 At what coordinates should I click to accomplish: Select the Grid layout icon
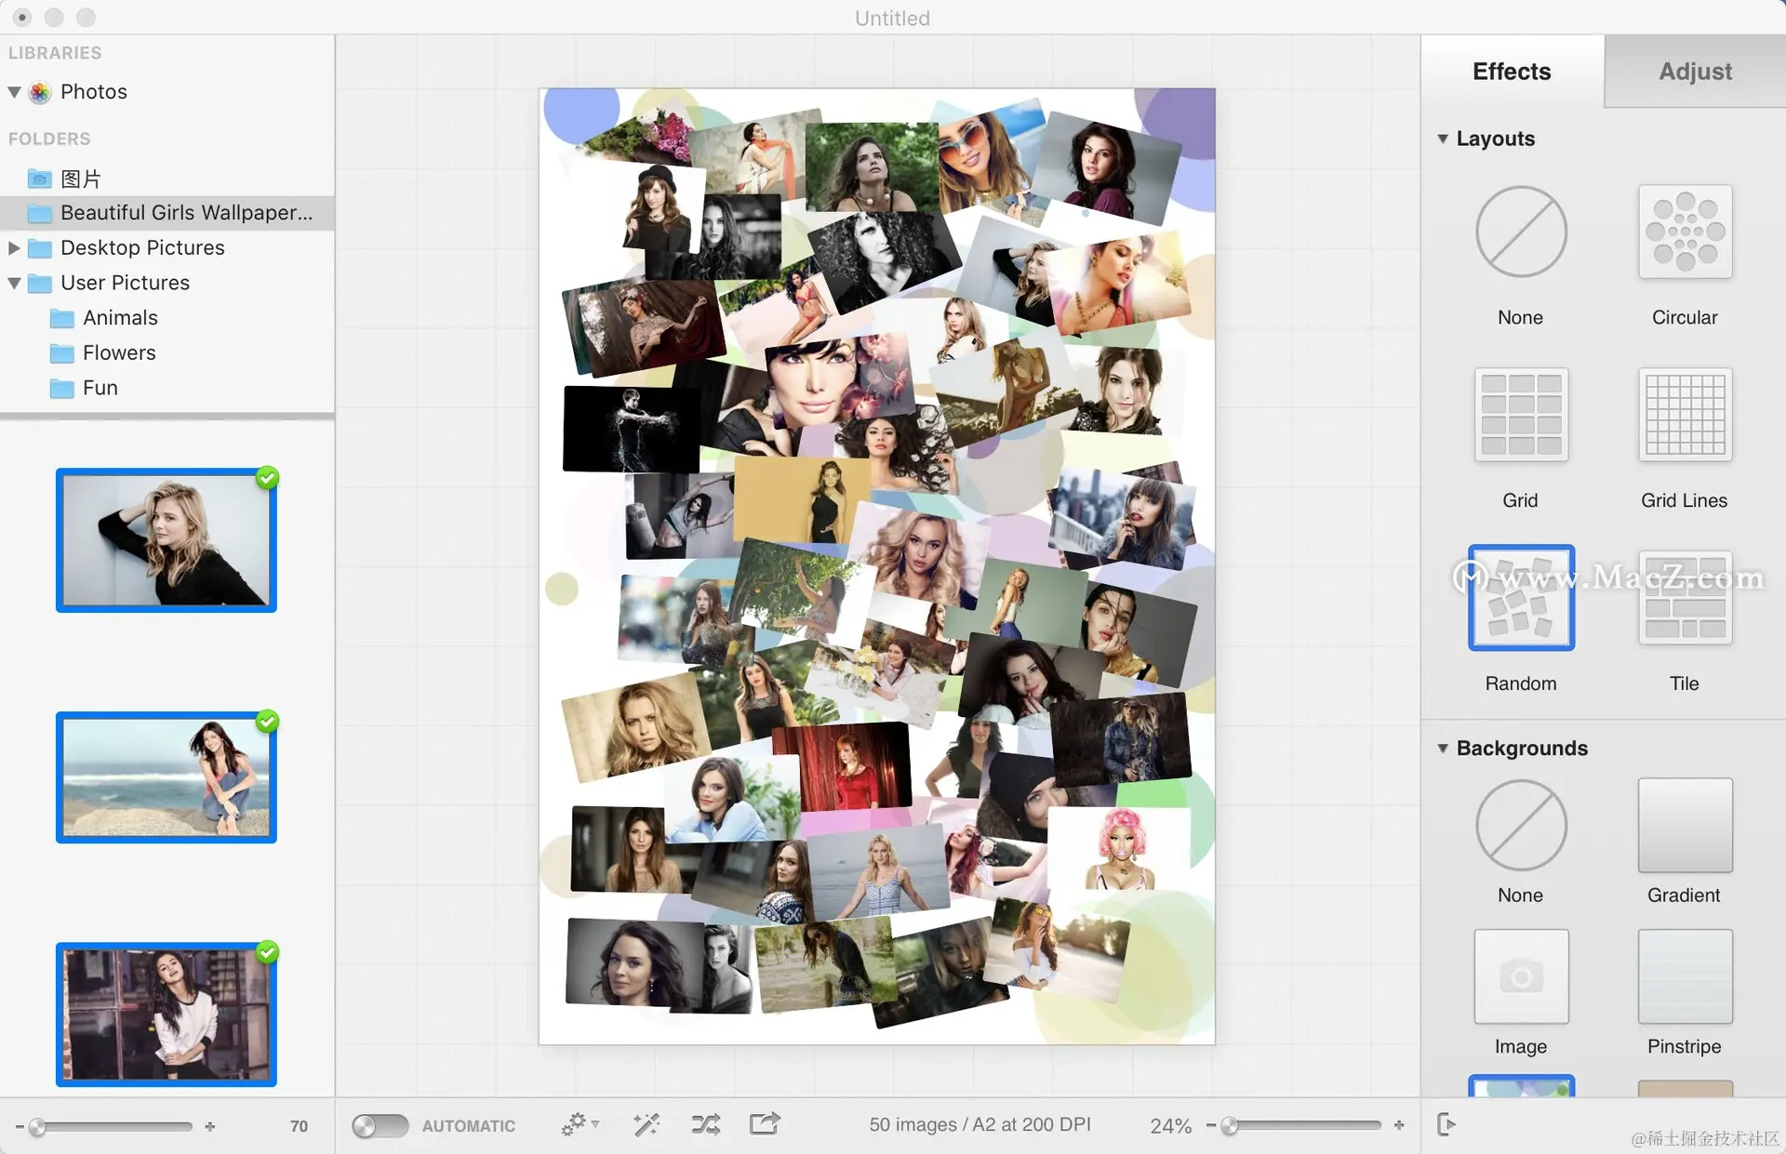tap(1521, 415)
